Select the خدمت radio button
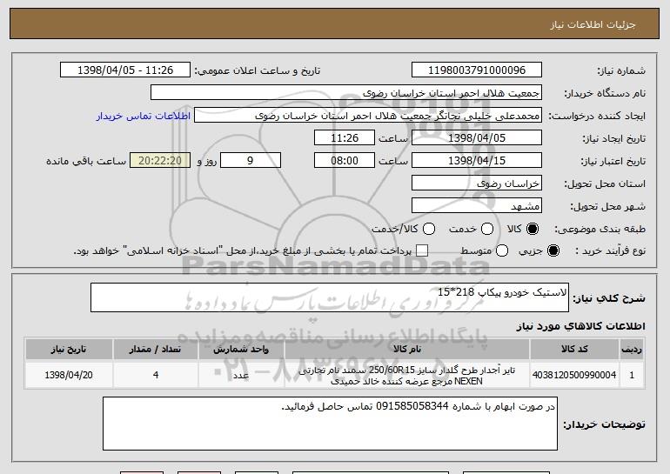Image resolution: width=670 pixels, height=474 pixels. point(487,229)
